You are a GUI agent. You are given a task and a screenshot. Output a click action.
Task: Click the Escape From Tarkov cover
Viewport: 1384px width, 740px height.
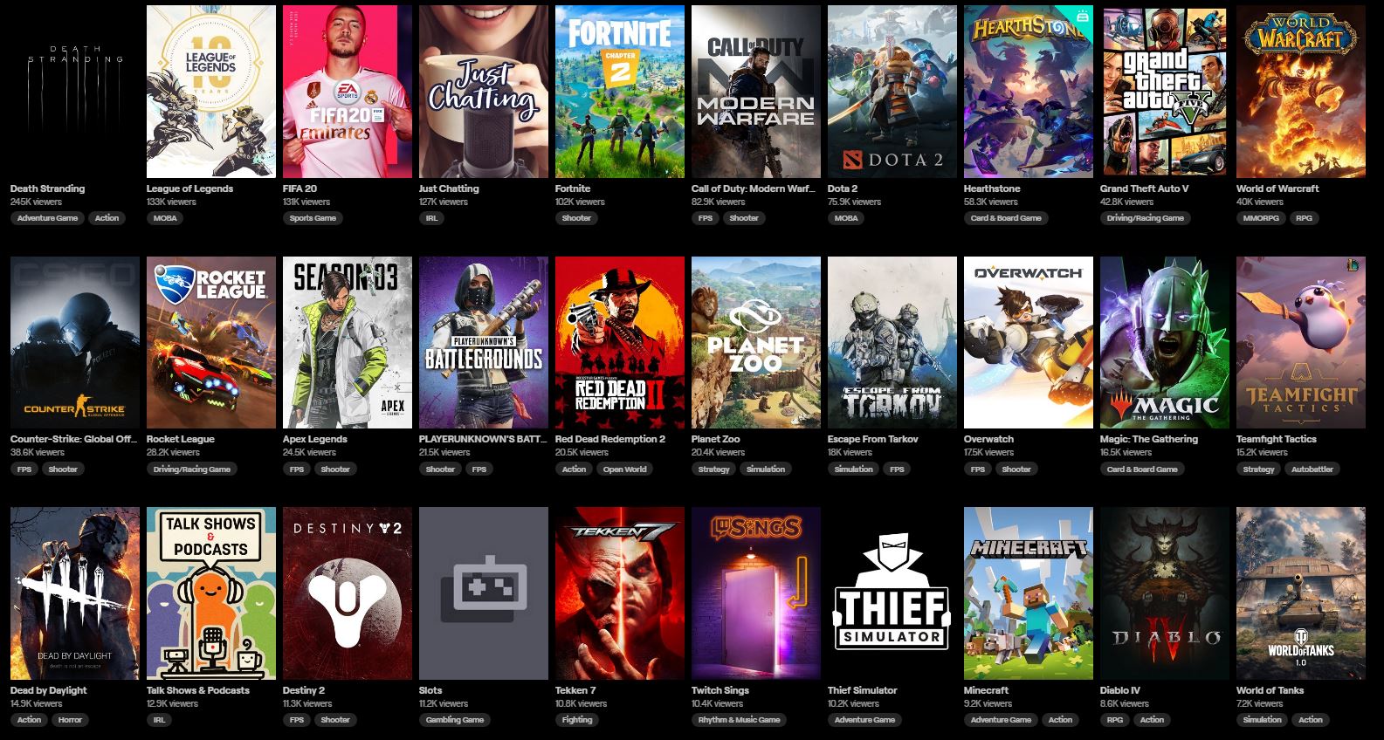pyautogui.click(x=892, y=342)
